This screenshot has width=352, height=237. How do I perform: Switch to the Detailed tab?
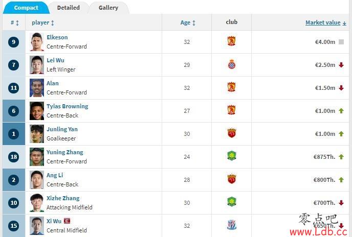68,8
